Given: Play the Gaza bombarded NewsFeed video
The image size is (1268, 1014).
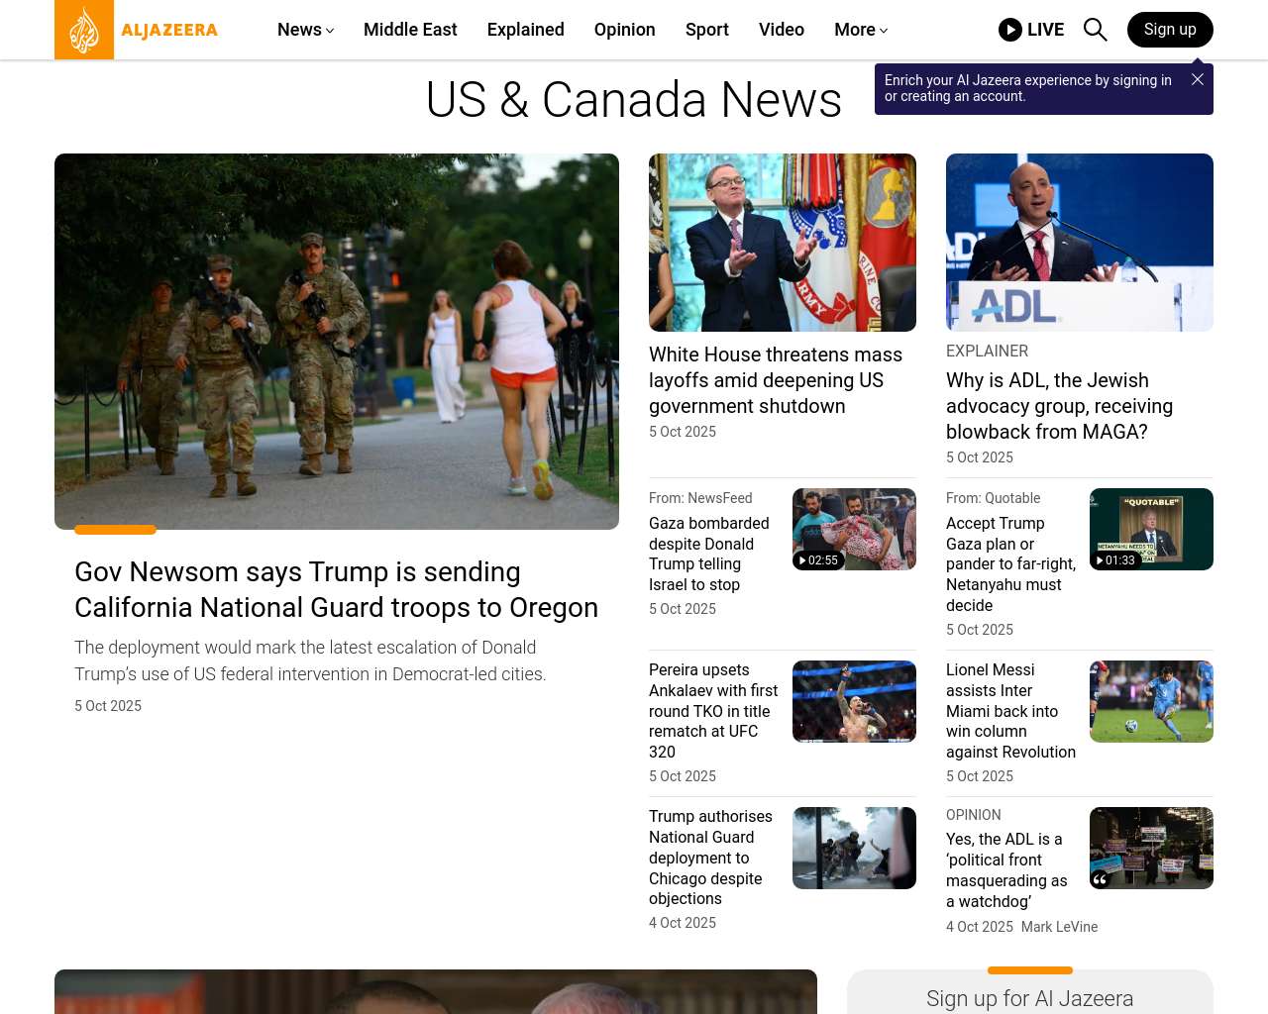Looking at the screenshot, I should (x=853, y=529).
